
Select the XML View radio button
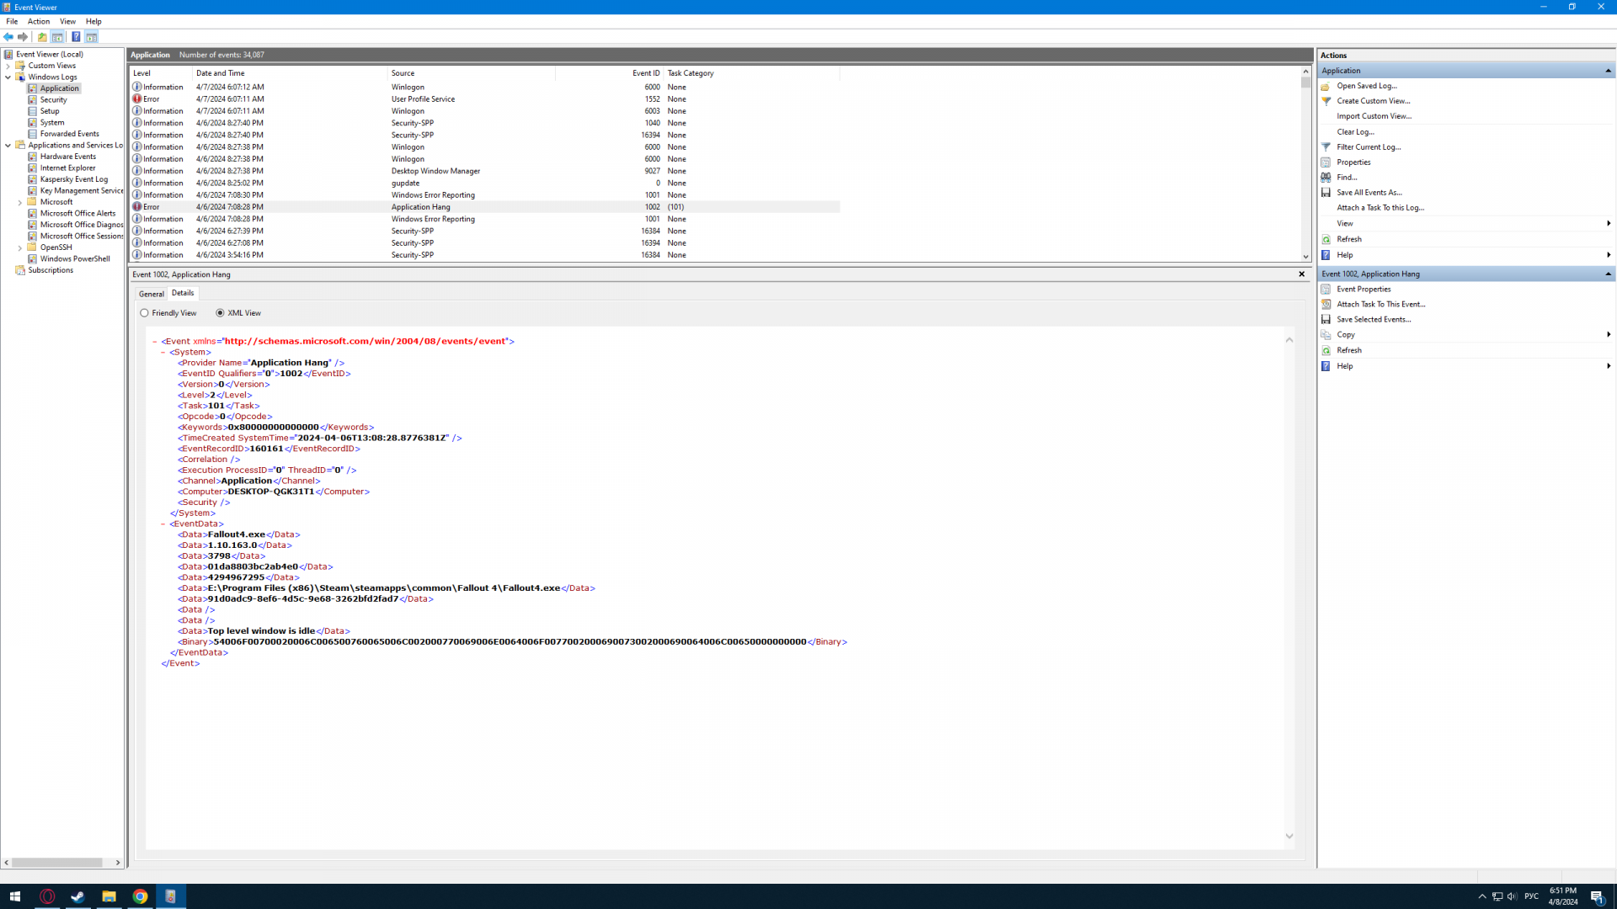click(x=220, y=313)
